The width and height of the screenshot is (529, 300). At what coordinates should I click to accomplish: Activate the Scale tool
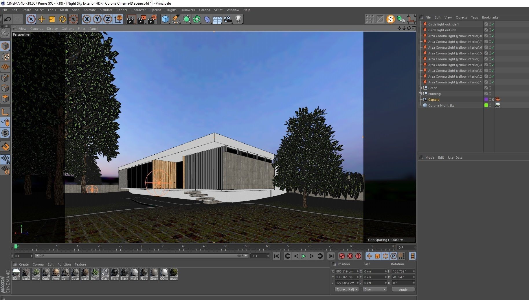click(x=52, y=19)
